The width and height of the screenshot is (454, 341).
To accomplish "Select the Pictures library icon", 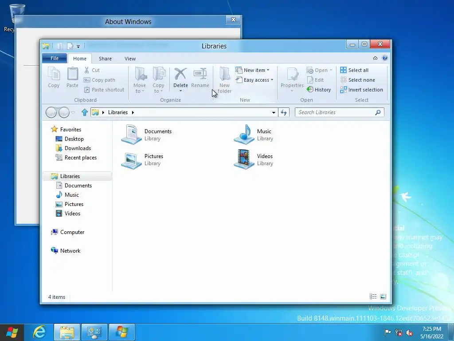I will point(131,160).
